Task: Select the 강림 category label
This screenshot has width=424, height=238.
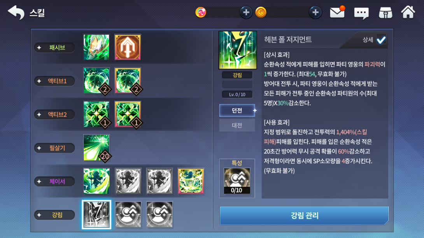Action: 54,215
